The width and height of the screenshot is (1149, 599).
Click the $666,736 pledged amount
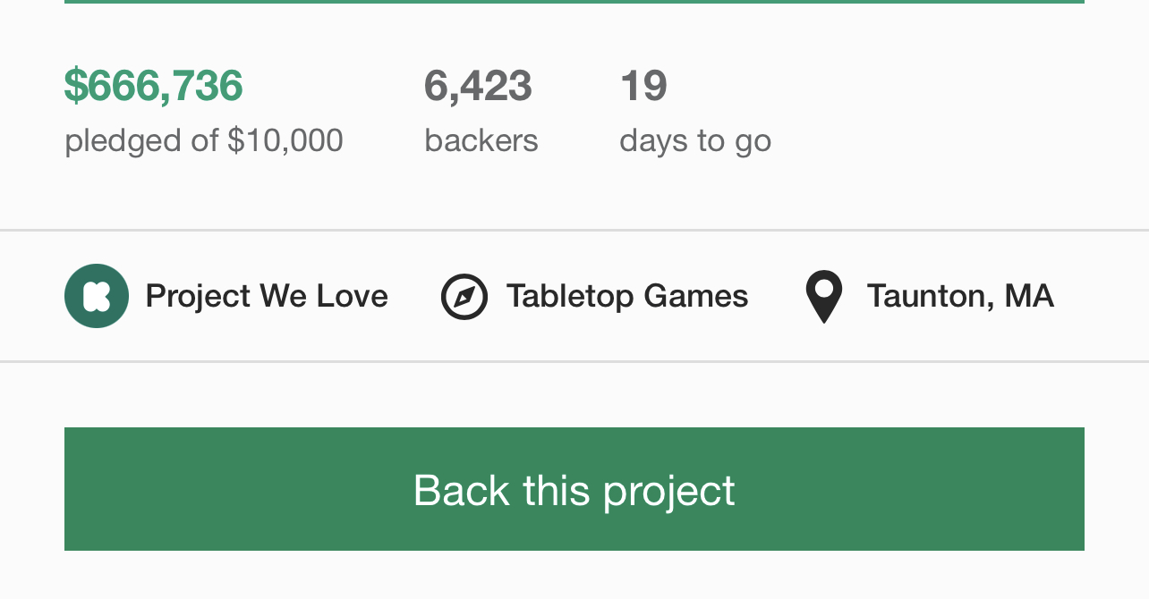154,86
